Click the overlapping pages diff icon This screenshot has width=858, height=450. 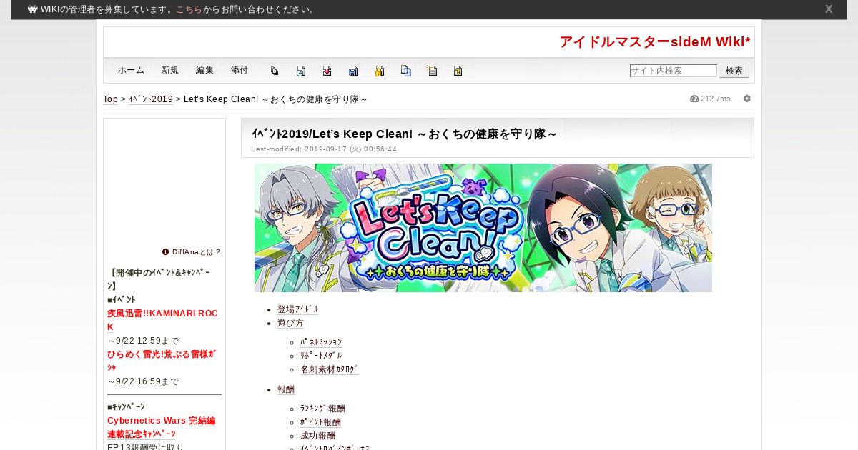(275, 71)
